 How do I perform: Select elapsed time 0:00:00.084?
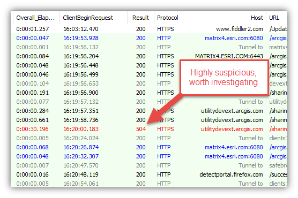[33, 56]
